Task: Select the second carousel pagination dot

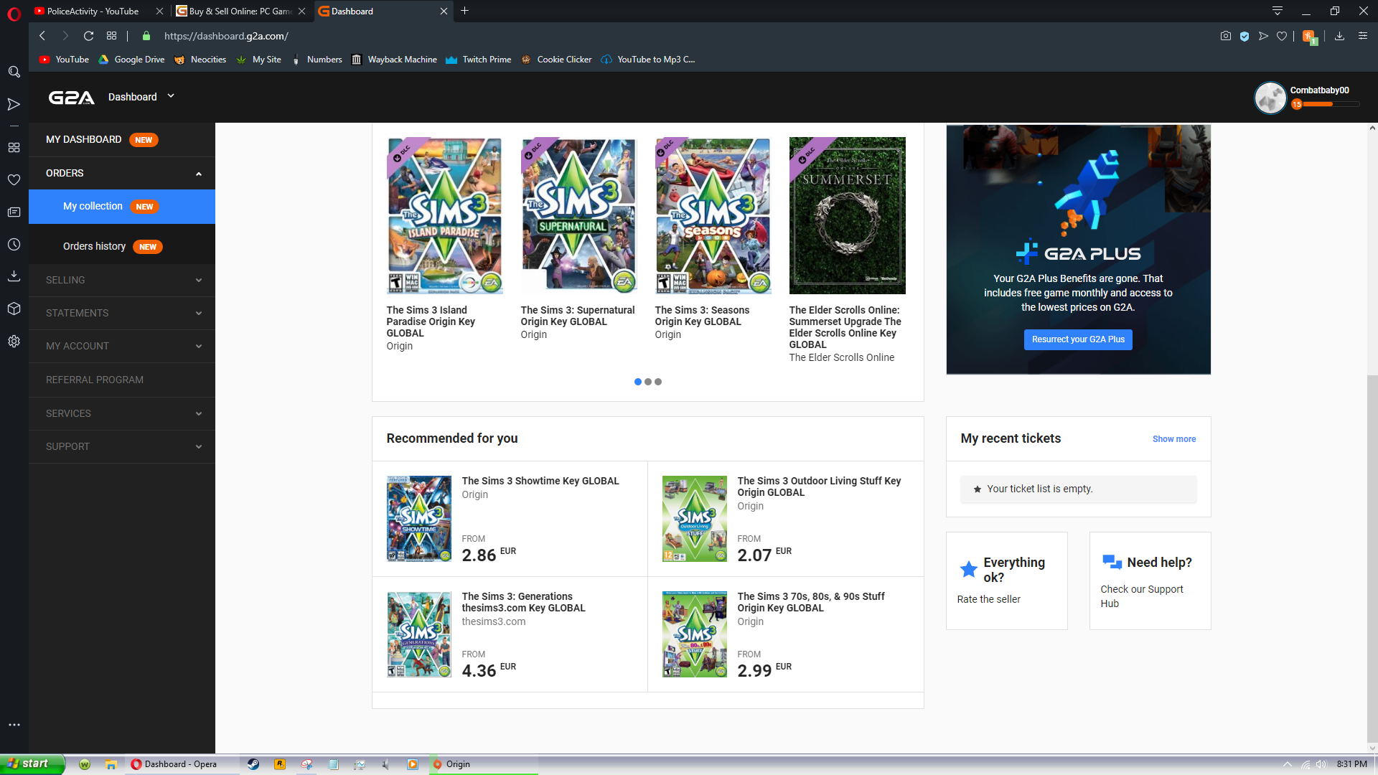Action: 648,382
